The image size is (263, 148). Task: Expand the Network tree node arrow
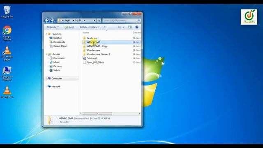coord(46,86)
